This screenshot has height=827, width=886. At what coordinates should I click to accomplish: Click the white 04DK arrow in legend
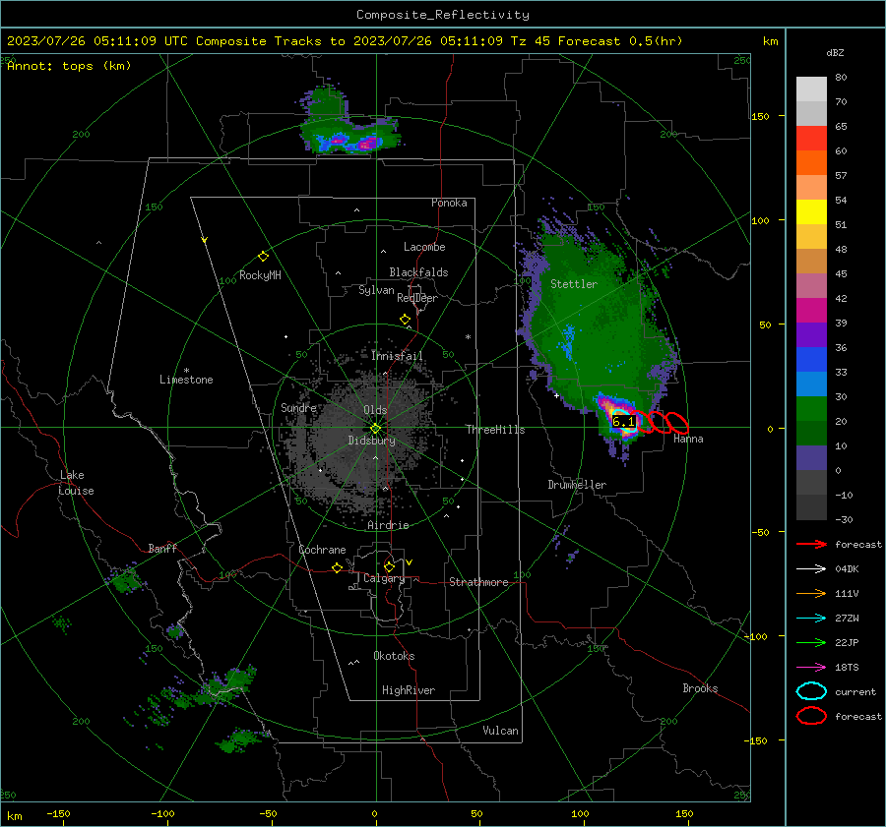click(811, 568)
